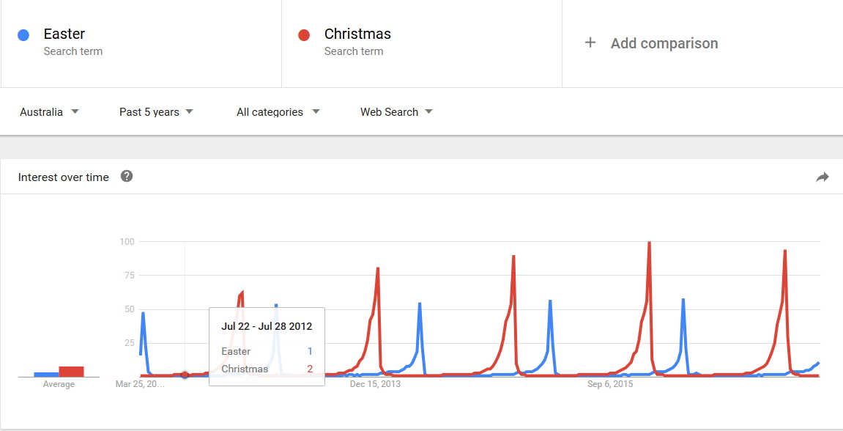Click the Dec 15, 2013 axis label

(375, 383)
